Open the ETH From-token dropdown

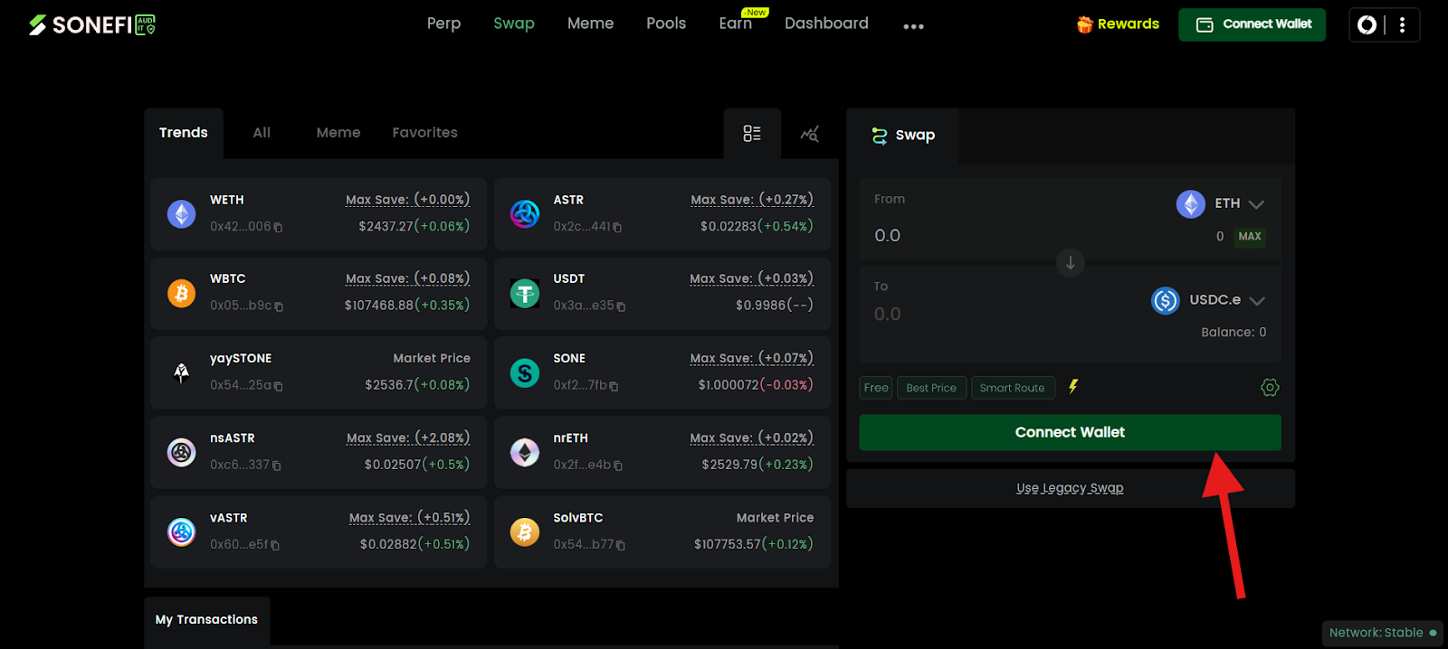tap(1220, 204)
